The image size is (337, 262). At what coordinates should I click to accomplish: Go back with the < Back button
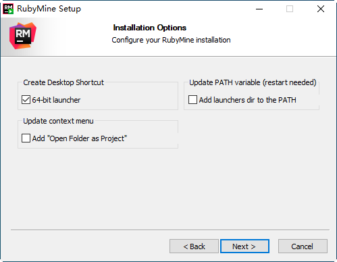(194, 246)
